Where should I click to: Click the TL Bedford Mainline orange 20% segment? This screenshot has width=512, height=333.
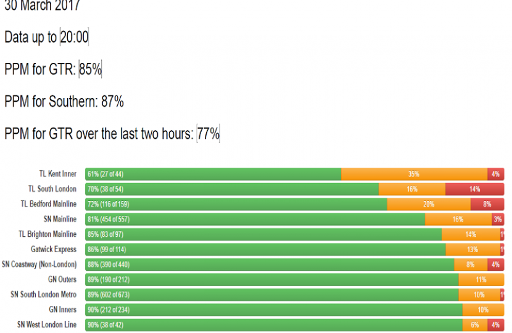click(429, 204)
